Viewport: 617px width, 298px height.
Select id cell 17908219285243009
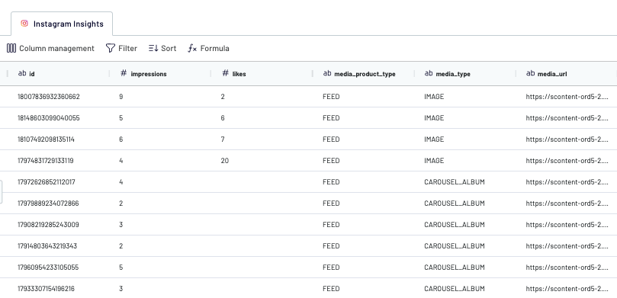(x=48, y=225)
